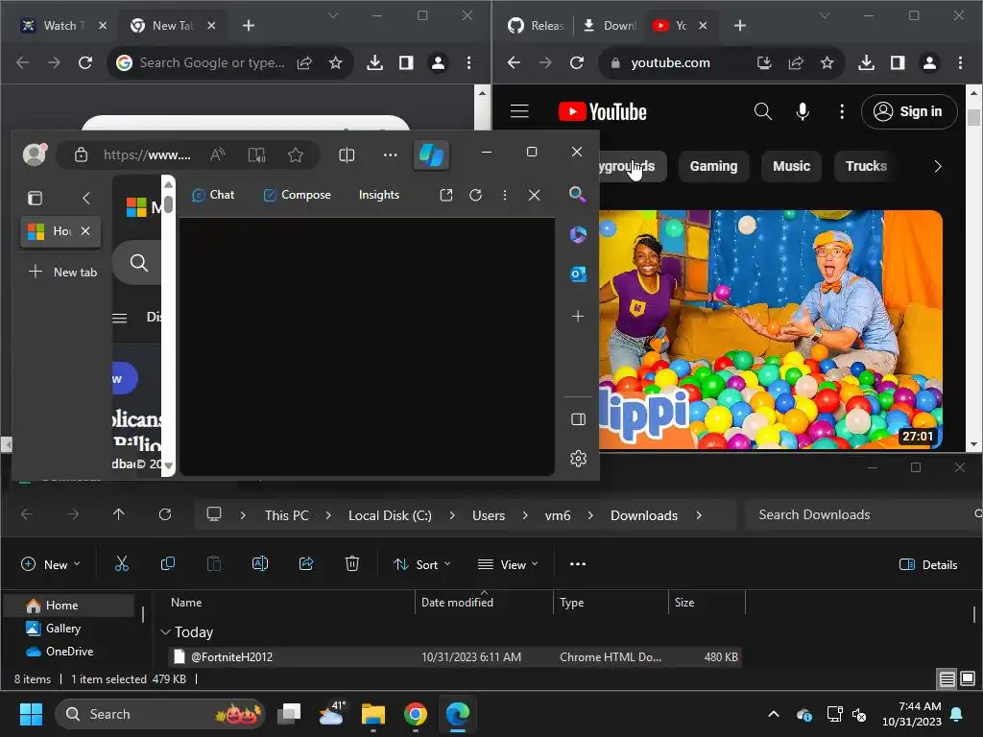Click youtube.com address bar
Viewport: 983px width, 737px height.
tap(671, 62)
